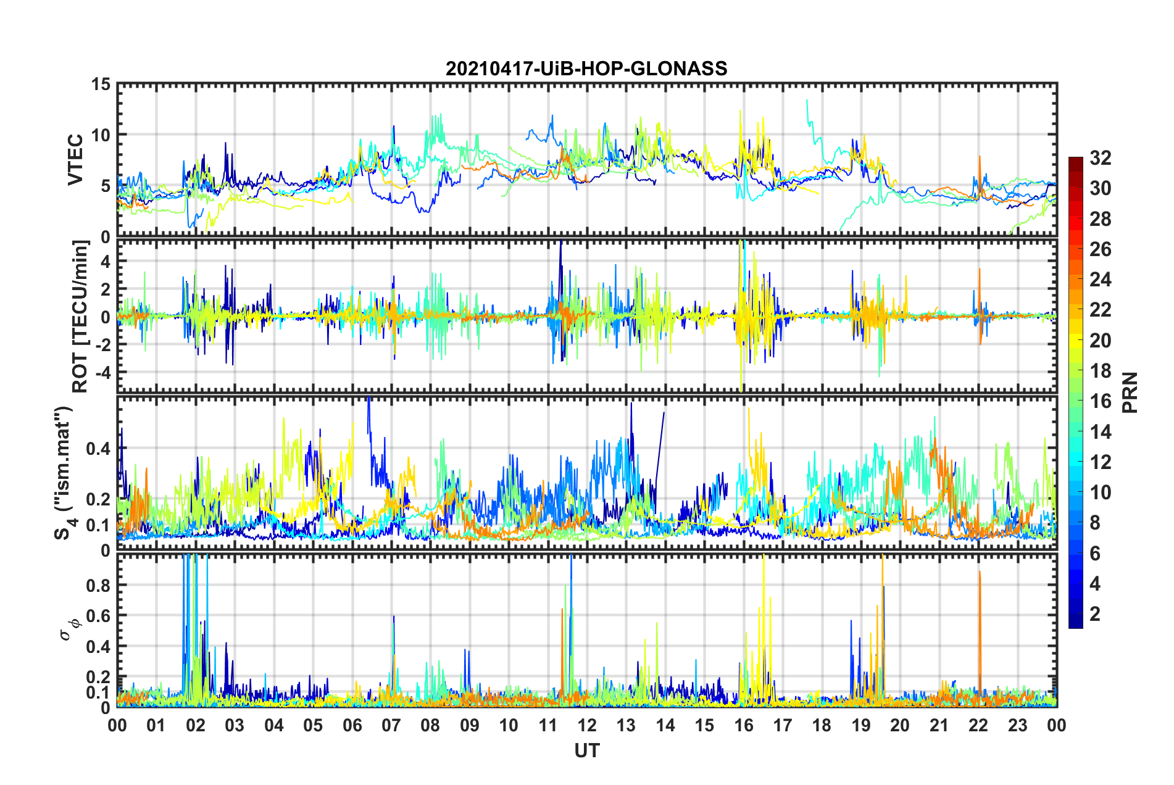Click the sigma-phi axis tick label "0.8"
The height and width of the screenshot is (785, 1174).
(x=99, y=585)
